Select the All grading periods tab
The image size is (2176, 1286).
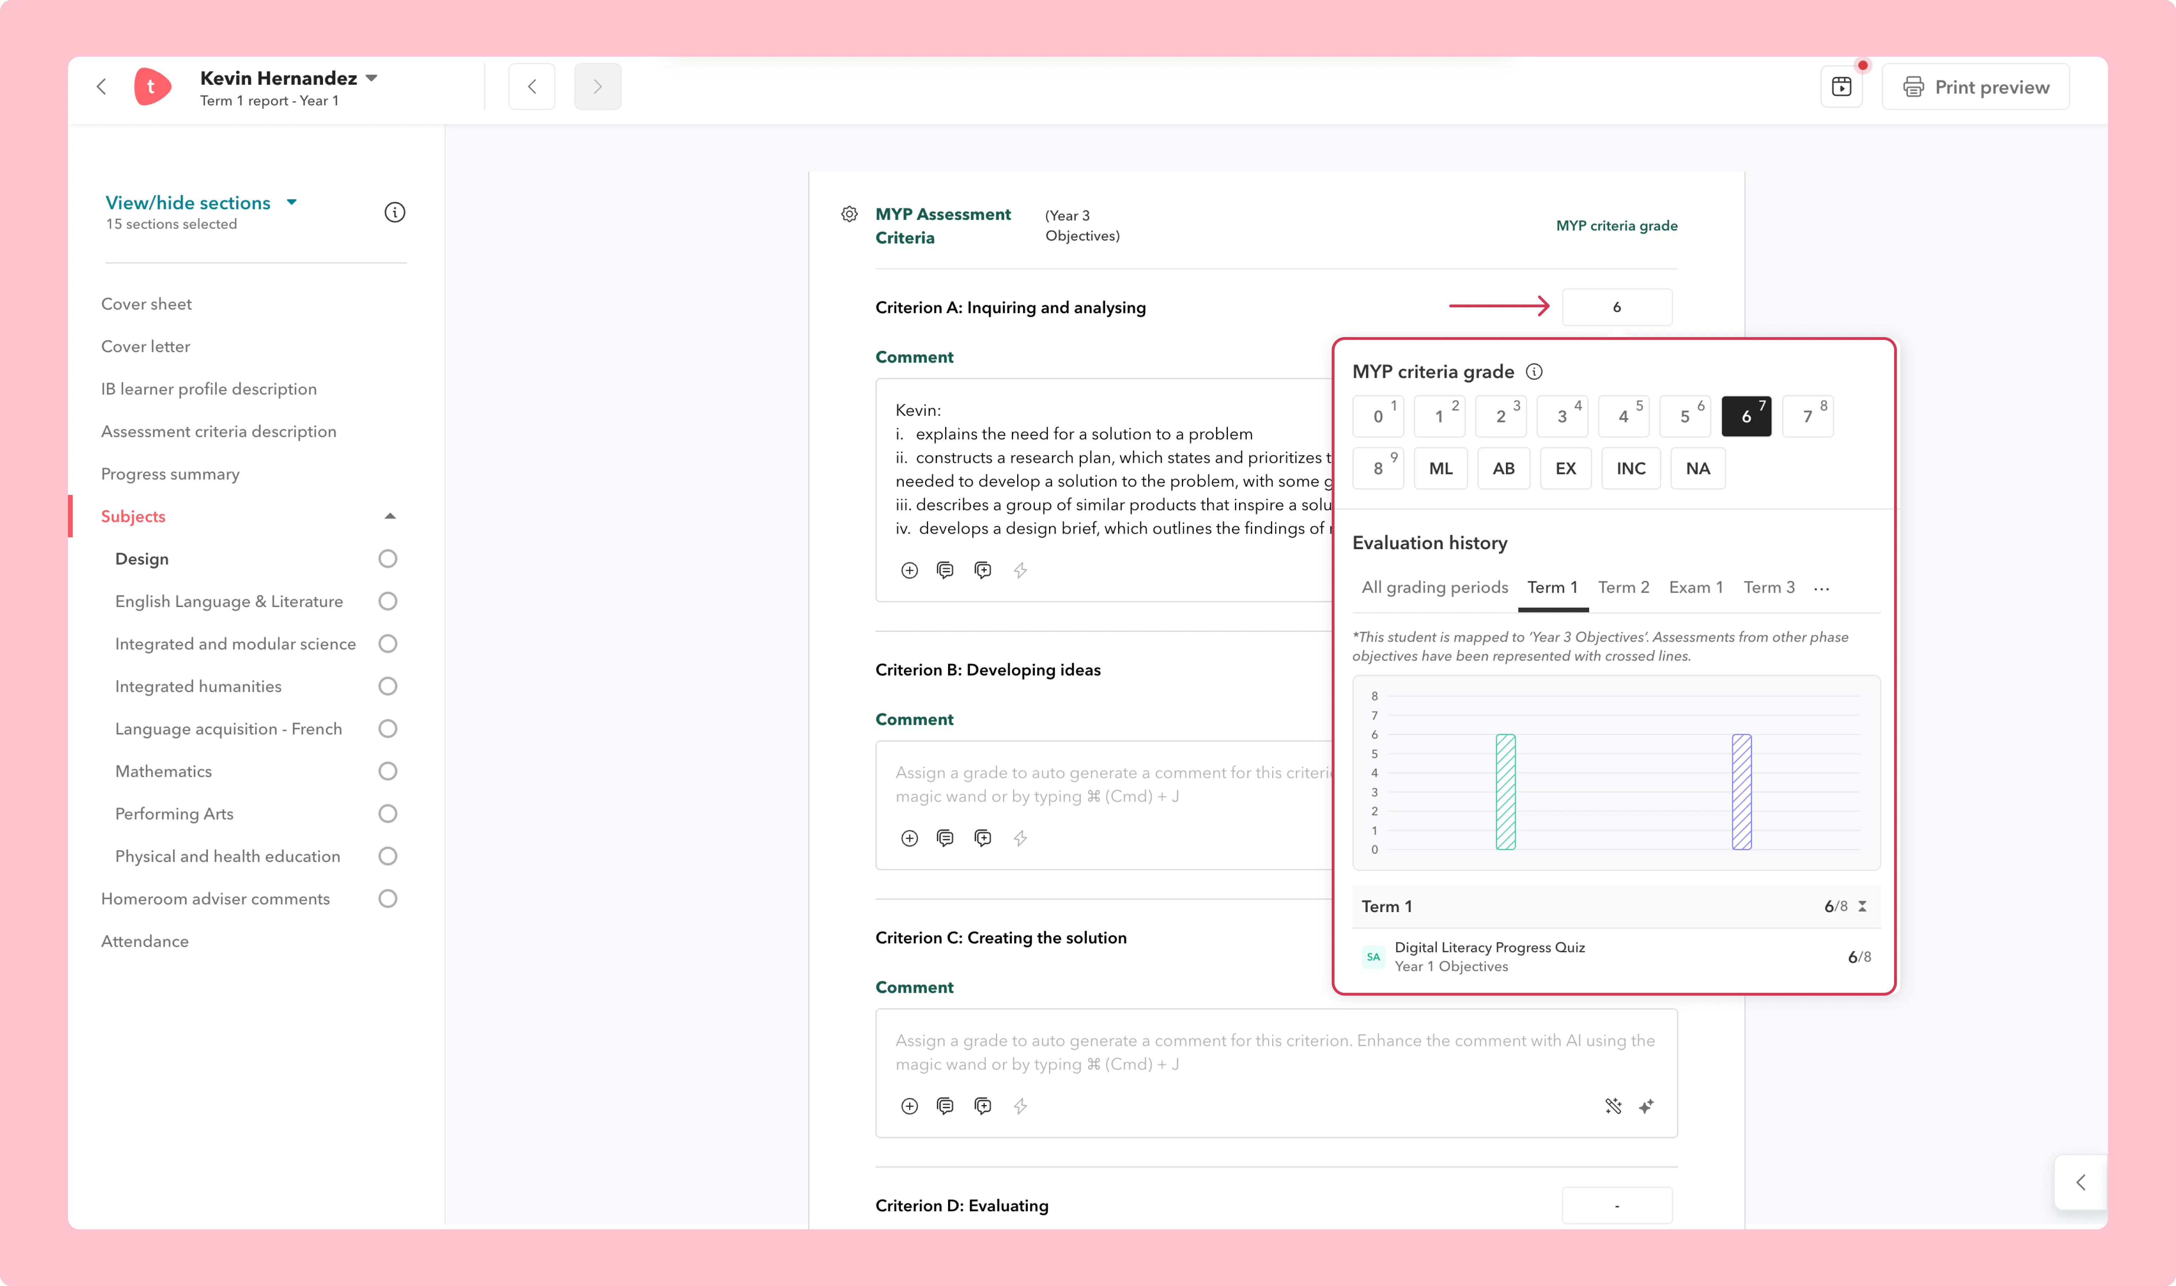(x=1434, y=587)
